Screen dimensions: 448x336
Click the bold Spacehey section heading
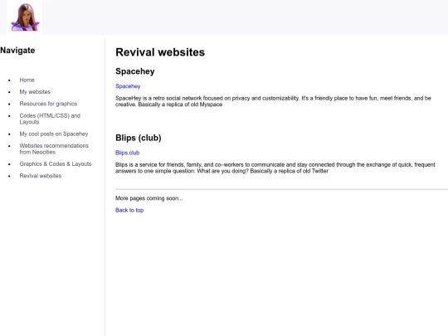pos(135,71)
